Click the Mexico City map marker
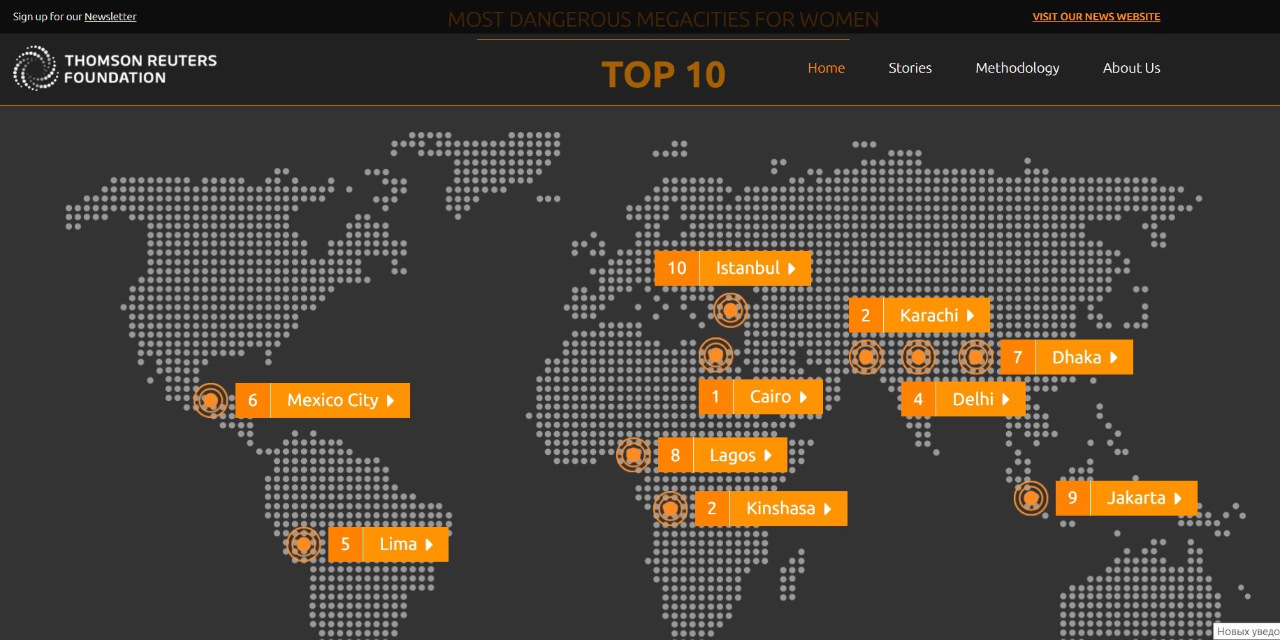 [x=210, y=400]
